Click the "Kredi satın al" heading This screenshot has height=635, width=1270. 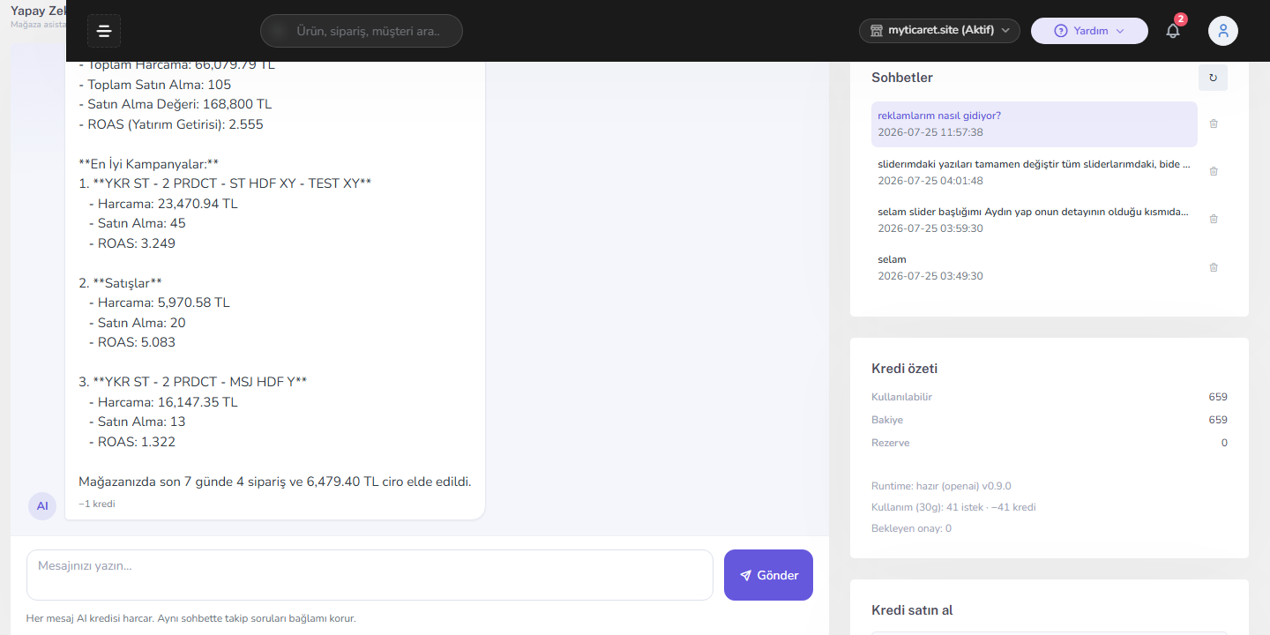912,610
